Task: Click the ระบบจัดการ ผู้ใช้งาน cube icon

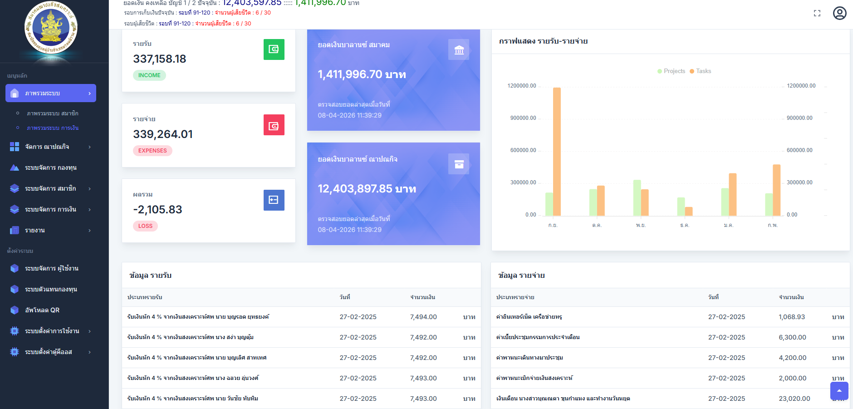Action: [15, 268]
